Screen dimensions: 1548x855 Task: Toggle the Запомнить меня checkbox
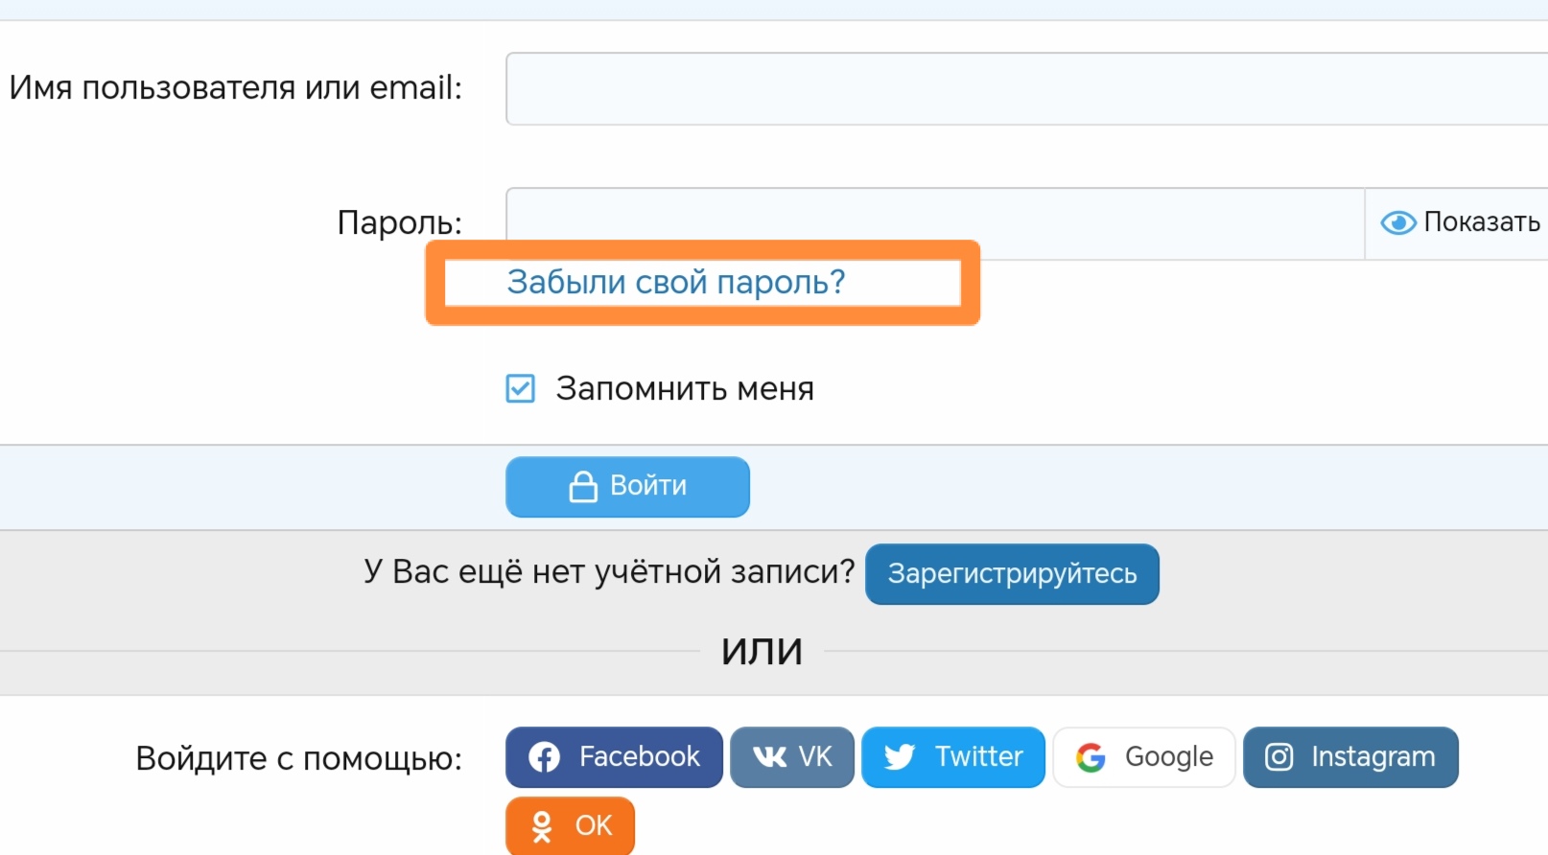(x=521, y=388)
